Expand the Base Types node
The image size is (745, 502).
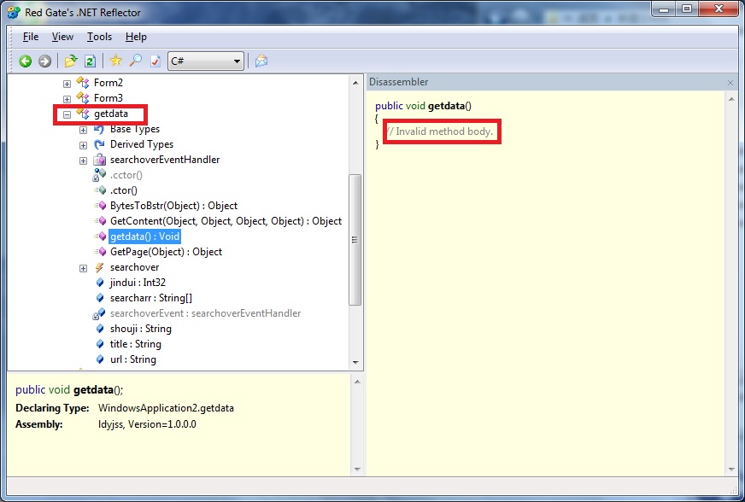coord(83,130)
